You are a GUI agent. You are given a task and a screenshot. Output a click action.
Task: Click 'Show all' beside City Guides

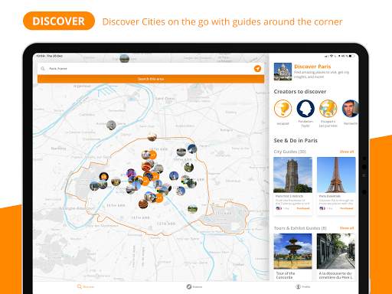click(x=347, y=152)
